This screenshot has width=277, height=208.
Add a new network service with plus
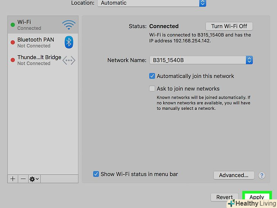click(x=13, y=179)
